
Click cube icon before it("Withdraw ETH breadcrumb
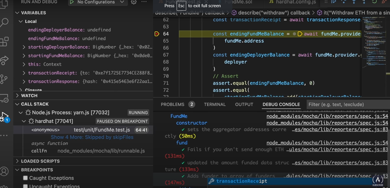(x=319, y=13)
